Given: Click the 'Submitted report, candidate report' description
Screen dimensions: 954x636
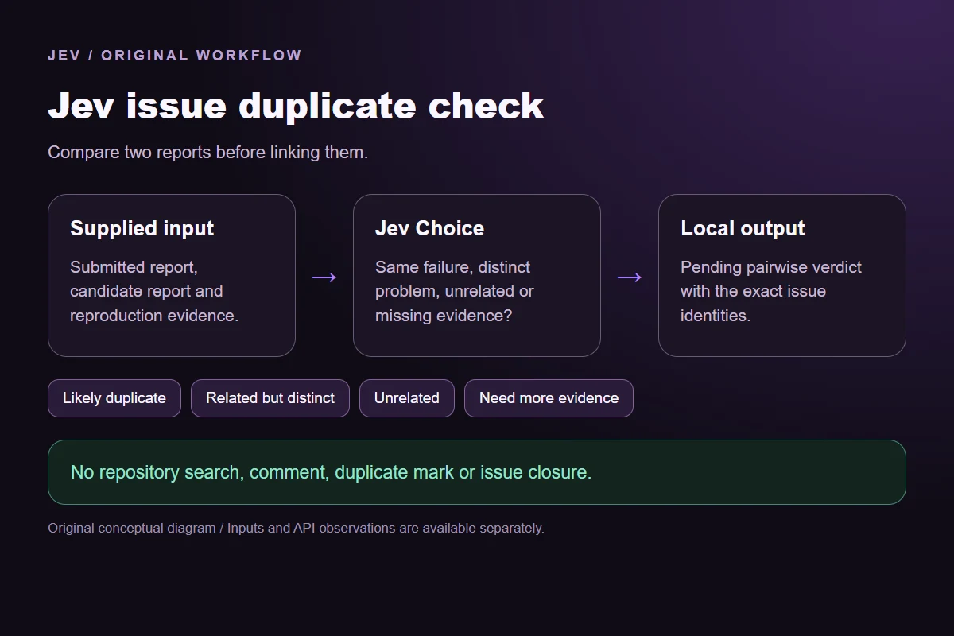Looking at the screenshot, I should (154, 291).
